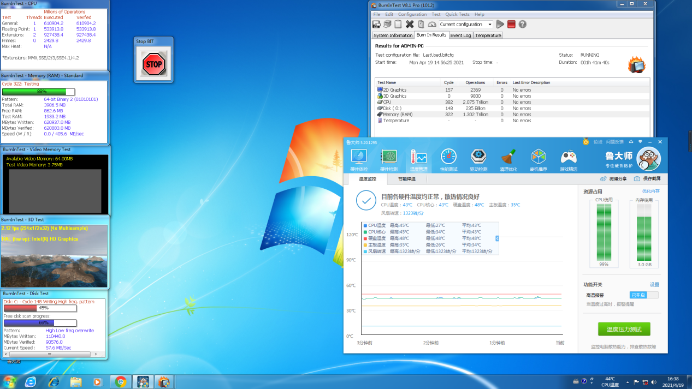The width and height of the screenshot is (692, 389).
Task: Toggle the 高温报警 high temperature alarm switch
Action: (644, 295)
